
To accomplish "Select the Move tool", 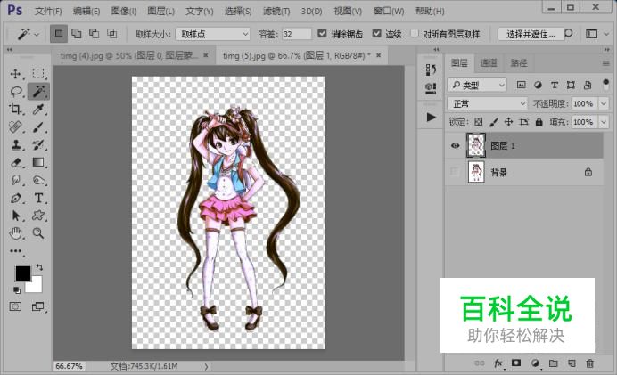I will pos(15,74).
